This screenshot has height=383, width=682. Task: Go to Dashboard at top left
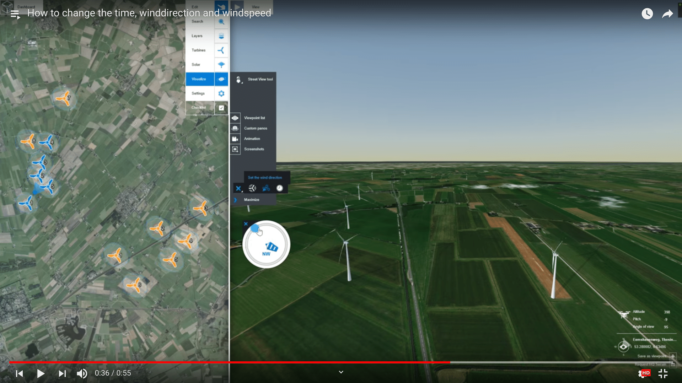pos(26,7)
